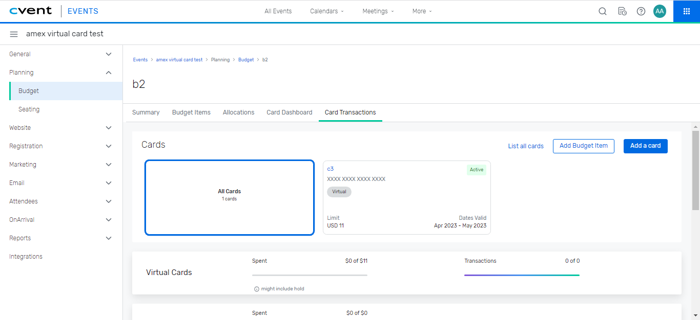
Task: Open search using the magnifier icon
Action: [x=602, y=11]
